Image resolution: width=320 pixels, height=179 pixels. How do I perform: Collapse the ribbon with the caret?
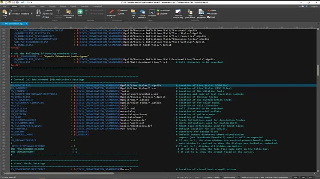pyautogui.click(x=300, y=7)
